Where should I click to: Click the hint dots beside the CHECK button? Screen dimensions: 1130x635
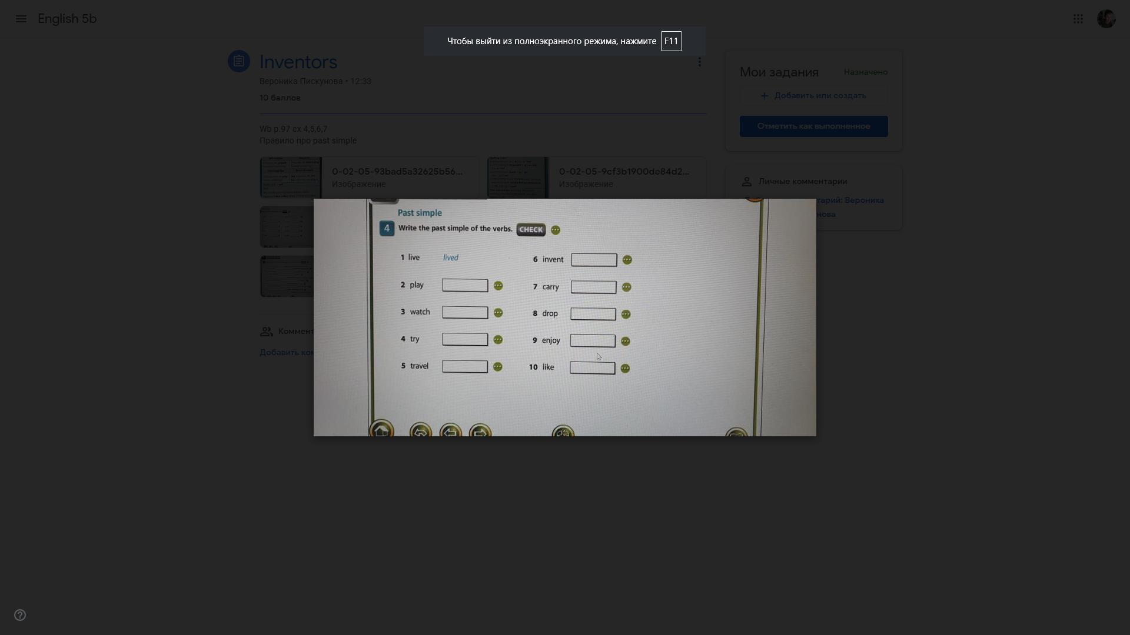click(556, 230)
